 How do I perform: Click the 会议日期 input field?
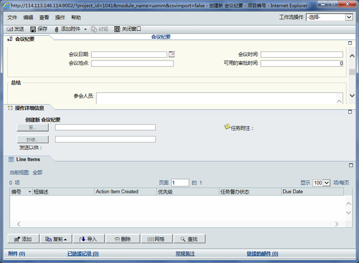(129, 55)
